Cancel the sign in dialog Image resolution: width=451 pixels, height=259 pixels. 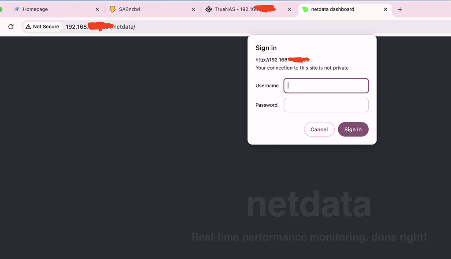pos(319,129)
